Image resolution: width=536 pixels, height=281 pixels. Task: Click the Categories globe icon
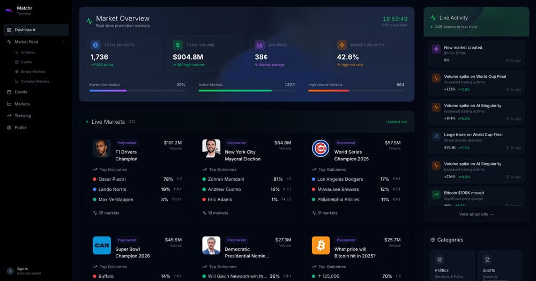coord(433,240)
